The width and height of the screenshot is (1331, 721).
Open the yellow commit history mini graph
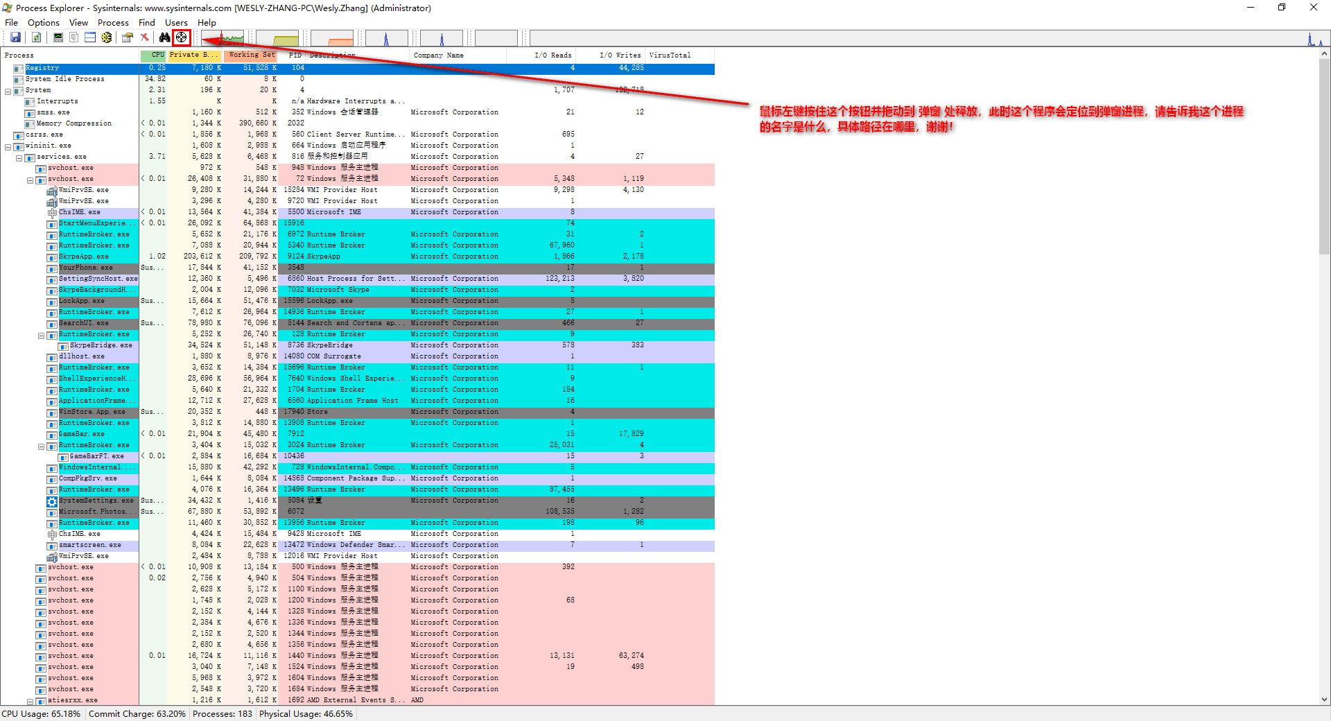[277, 38]
